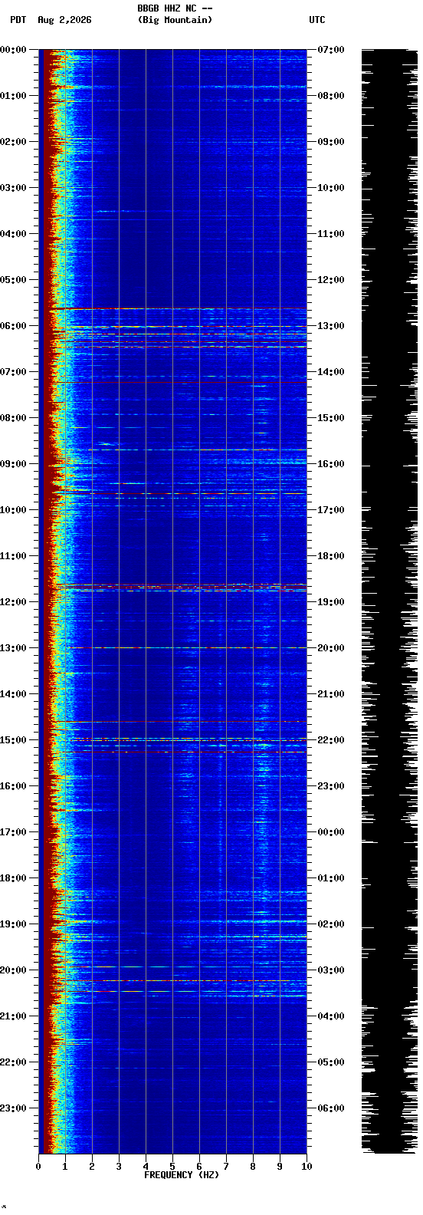Image resolution: width=423 pixels, height=1215 pixels.
Task: Click the 06:00 PDT time label
Action: point(14,326)
